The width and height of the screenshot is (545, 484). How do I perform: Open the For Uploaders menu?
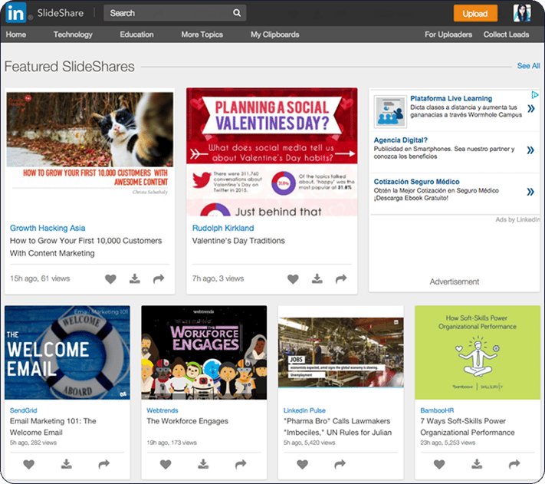(x=448, y=35)
